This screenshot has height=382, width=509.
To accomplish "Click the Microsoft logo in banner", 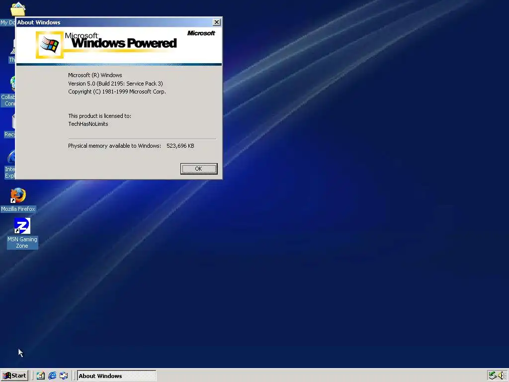I will [x=201, y=33].
